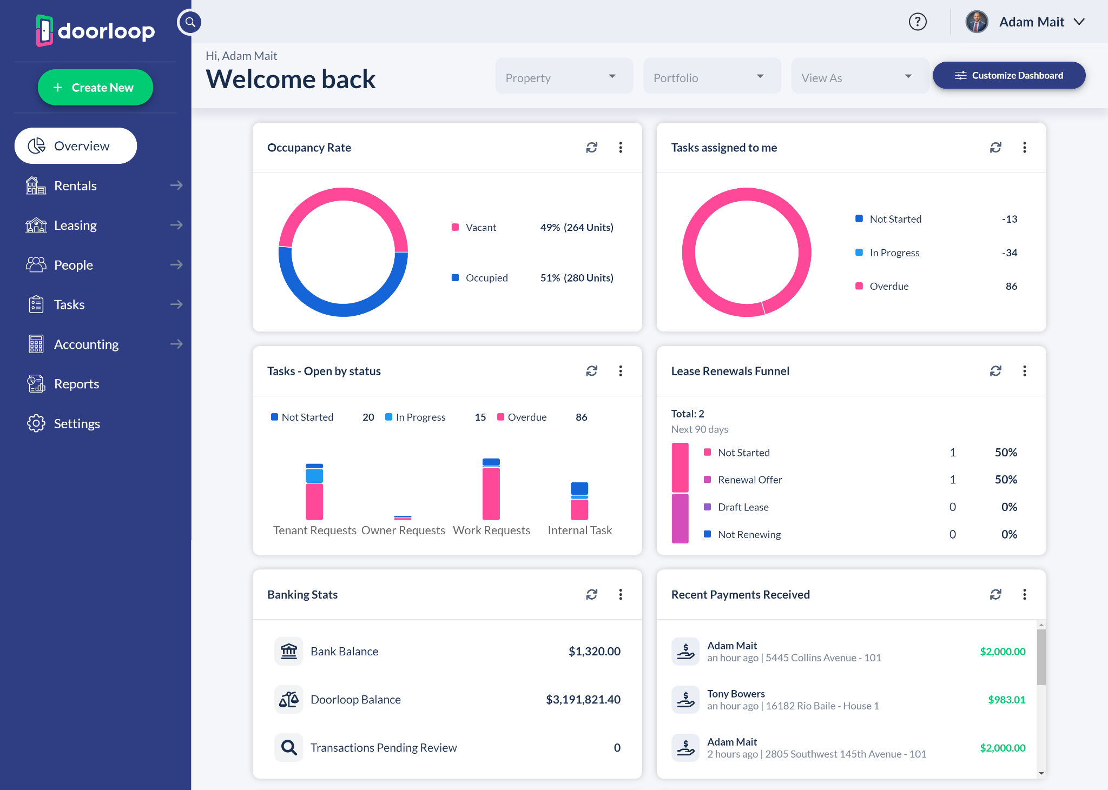The image size is (1108, 790).
Task: Click the Reports sidebar icon
Action: tap(36, 383)
